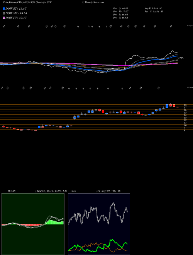Click the price axis label 8
This screenshot has height=255, width=193.
185,131
